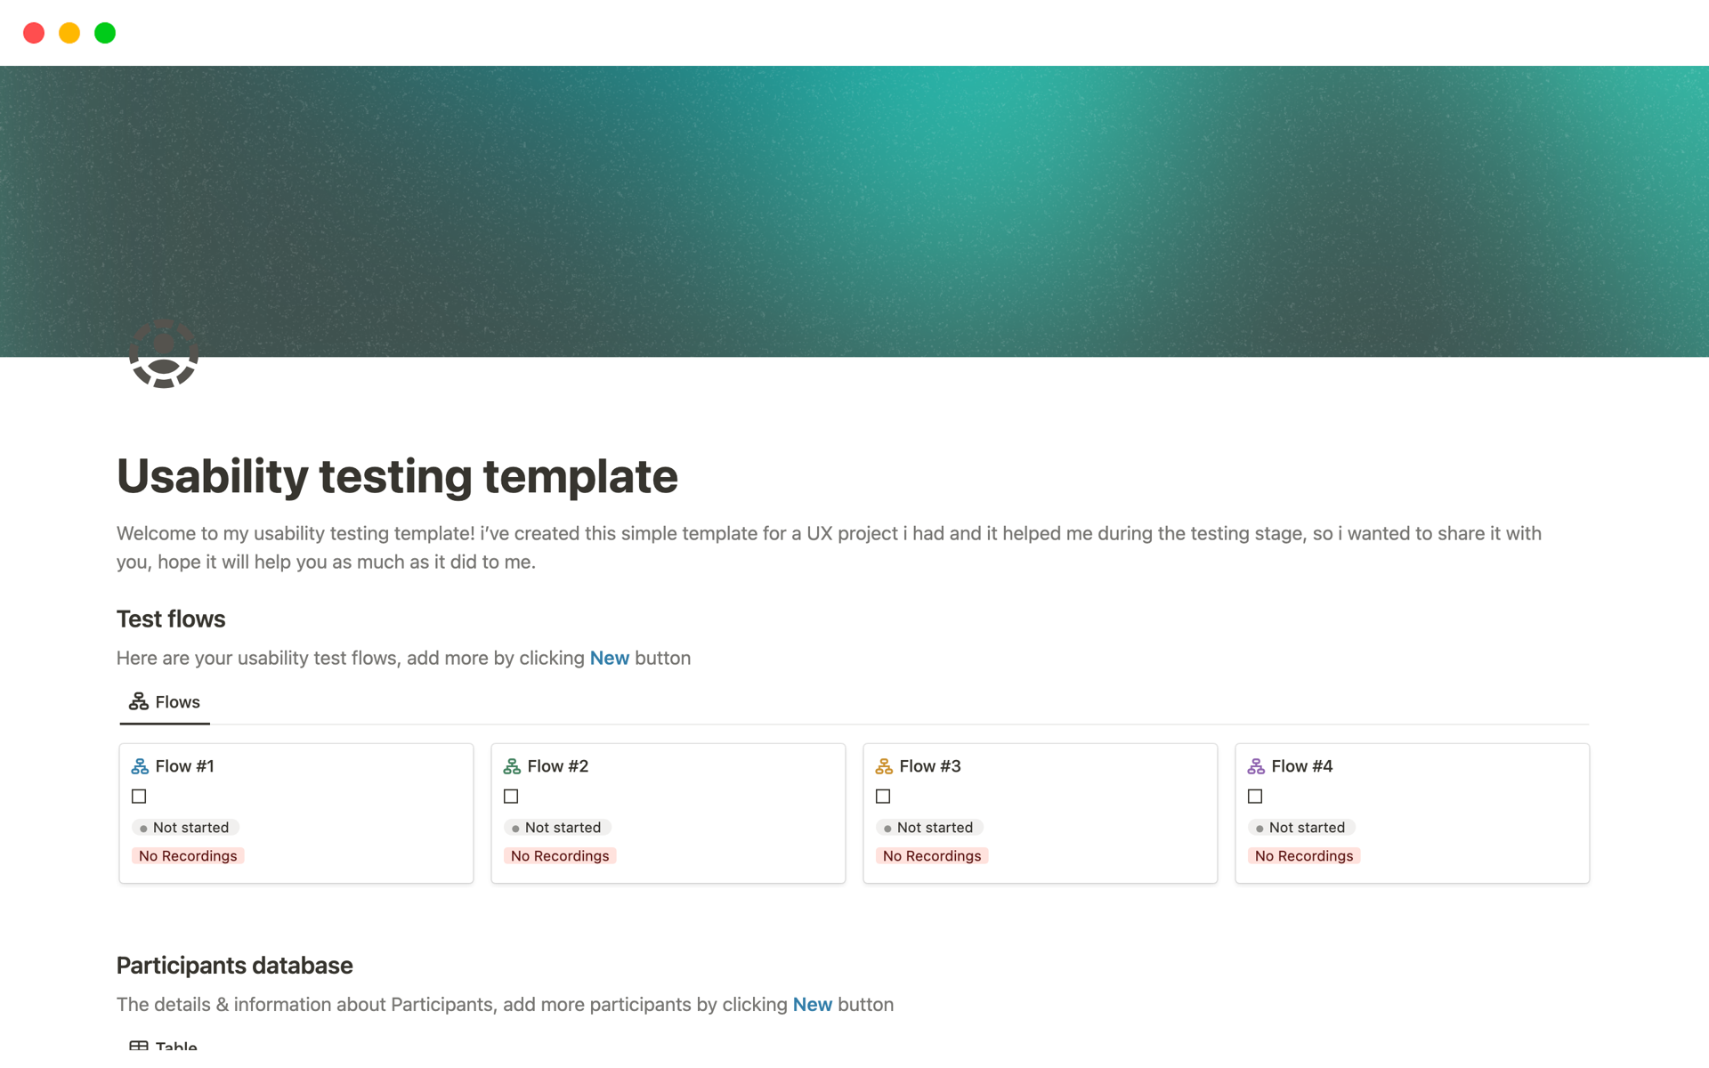Click the purple Flow #4 icon

(1256, 766)
